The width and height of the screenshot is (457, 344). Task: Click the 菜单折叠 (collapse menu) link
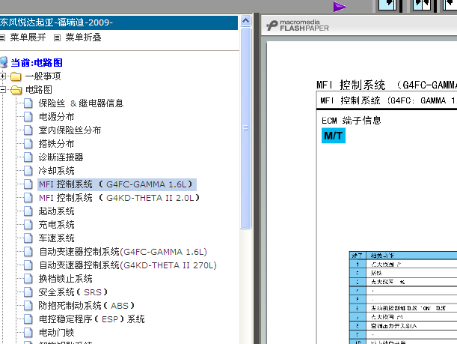point(83,37)
